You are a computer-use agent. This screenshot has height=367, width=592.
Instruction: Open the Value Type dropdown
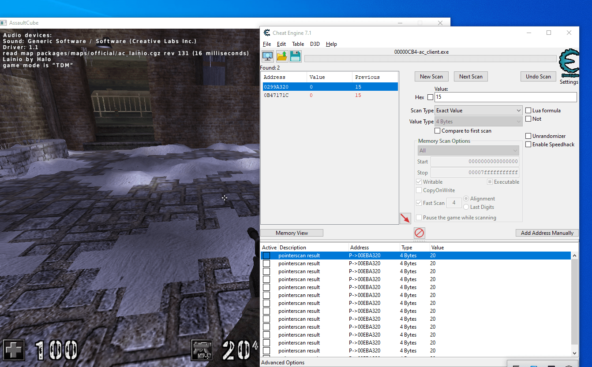click(x=479, y=122)
